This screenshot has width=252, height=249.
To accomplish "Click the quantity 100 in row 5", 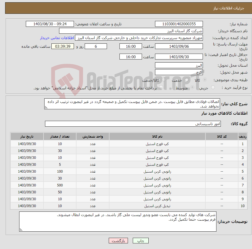I will click(60, 172).
